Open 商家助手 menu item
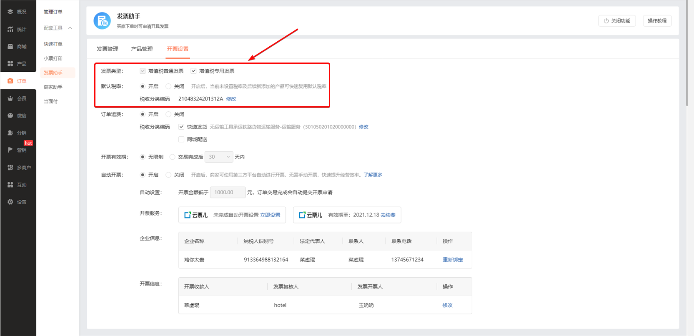Image resolution: width=694 pixels, height=336 pixels. [x=53, y=87]
